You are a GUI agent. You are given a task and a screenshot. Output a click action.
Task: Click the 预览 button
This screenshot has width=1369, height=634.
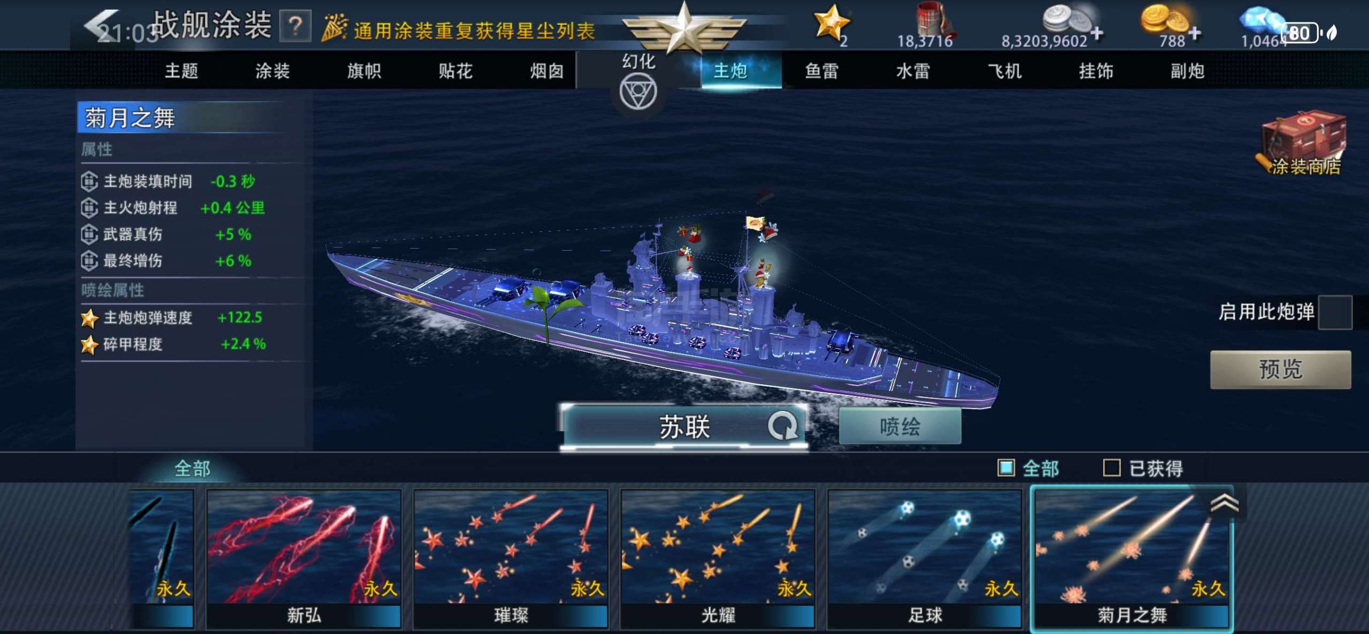click(x=1280, y=369)
